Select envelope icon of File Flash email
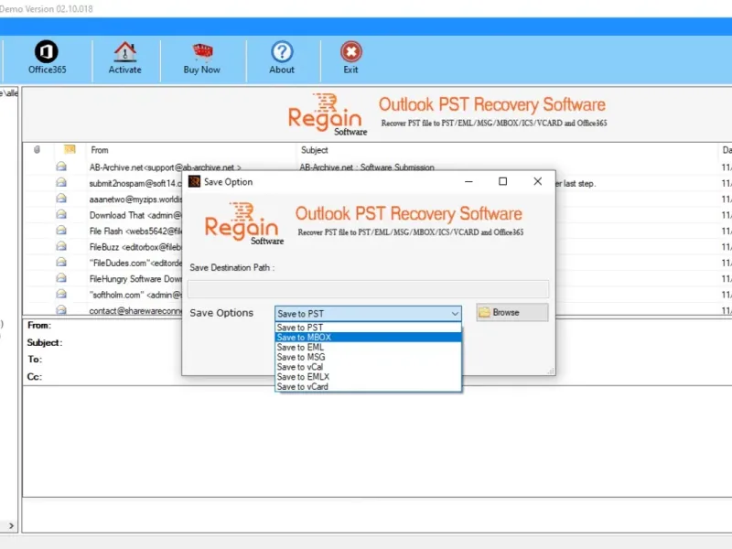Viewport: 732px width, 549px height. click(x=61, y=231)
